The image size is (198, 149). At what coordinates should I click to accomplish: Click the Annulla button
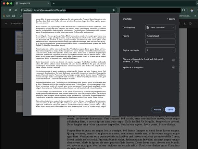click(157, 109)
